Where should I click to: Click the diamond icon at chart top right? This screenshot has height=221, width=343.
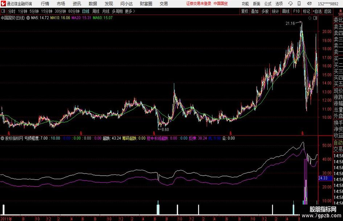(310, 18)
